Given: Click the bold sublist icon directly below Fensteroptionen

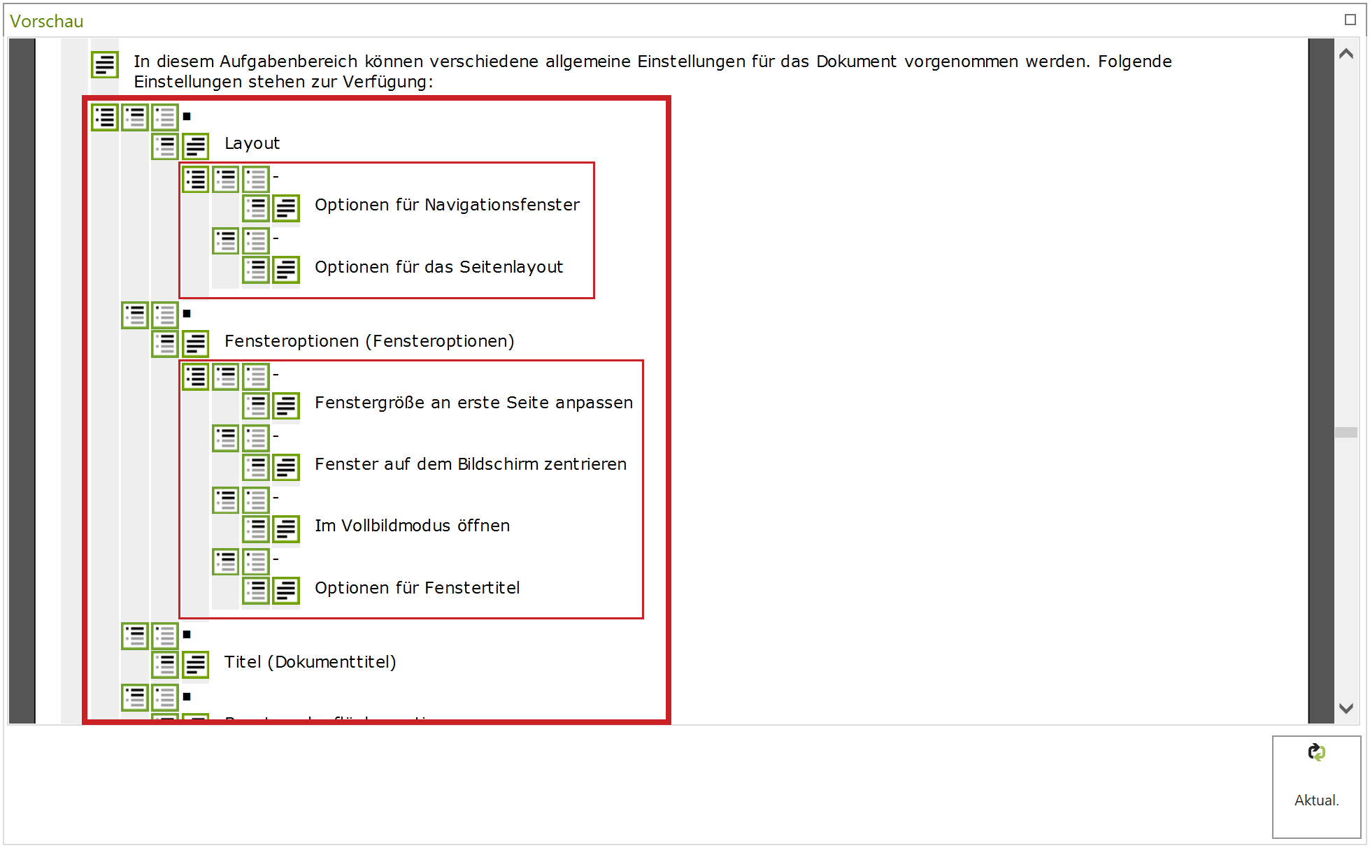Looking at the screenshot, I should (x=196, y=377).
